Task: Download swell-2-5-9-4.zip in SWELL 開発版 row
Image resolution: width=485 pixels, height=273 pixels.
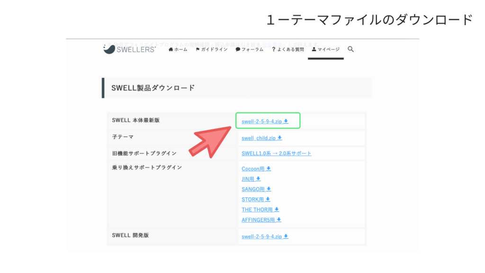Action: [x=265, y=237]
